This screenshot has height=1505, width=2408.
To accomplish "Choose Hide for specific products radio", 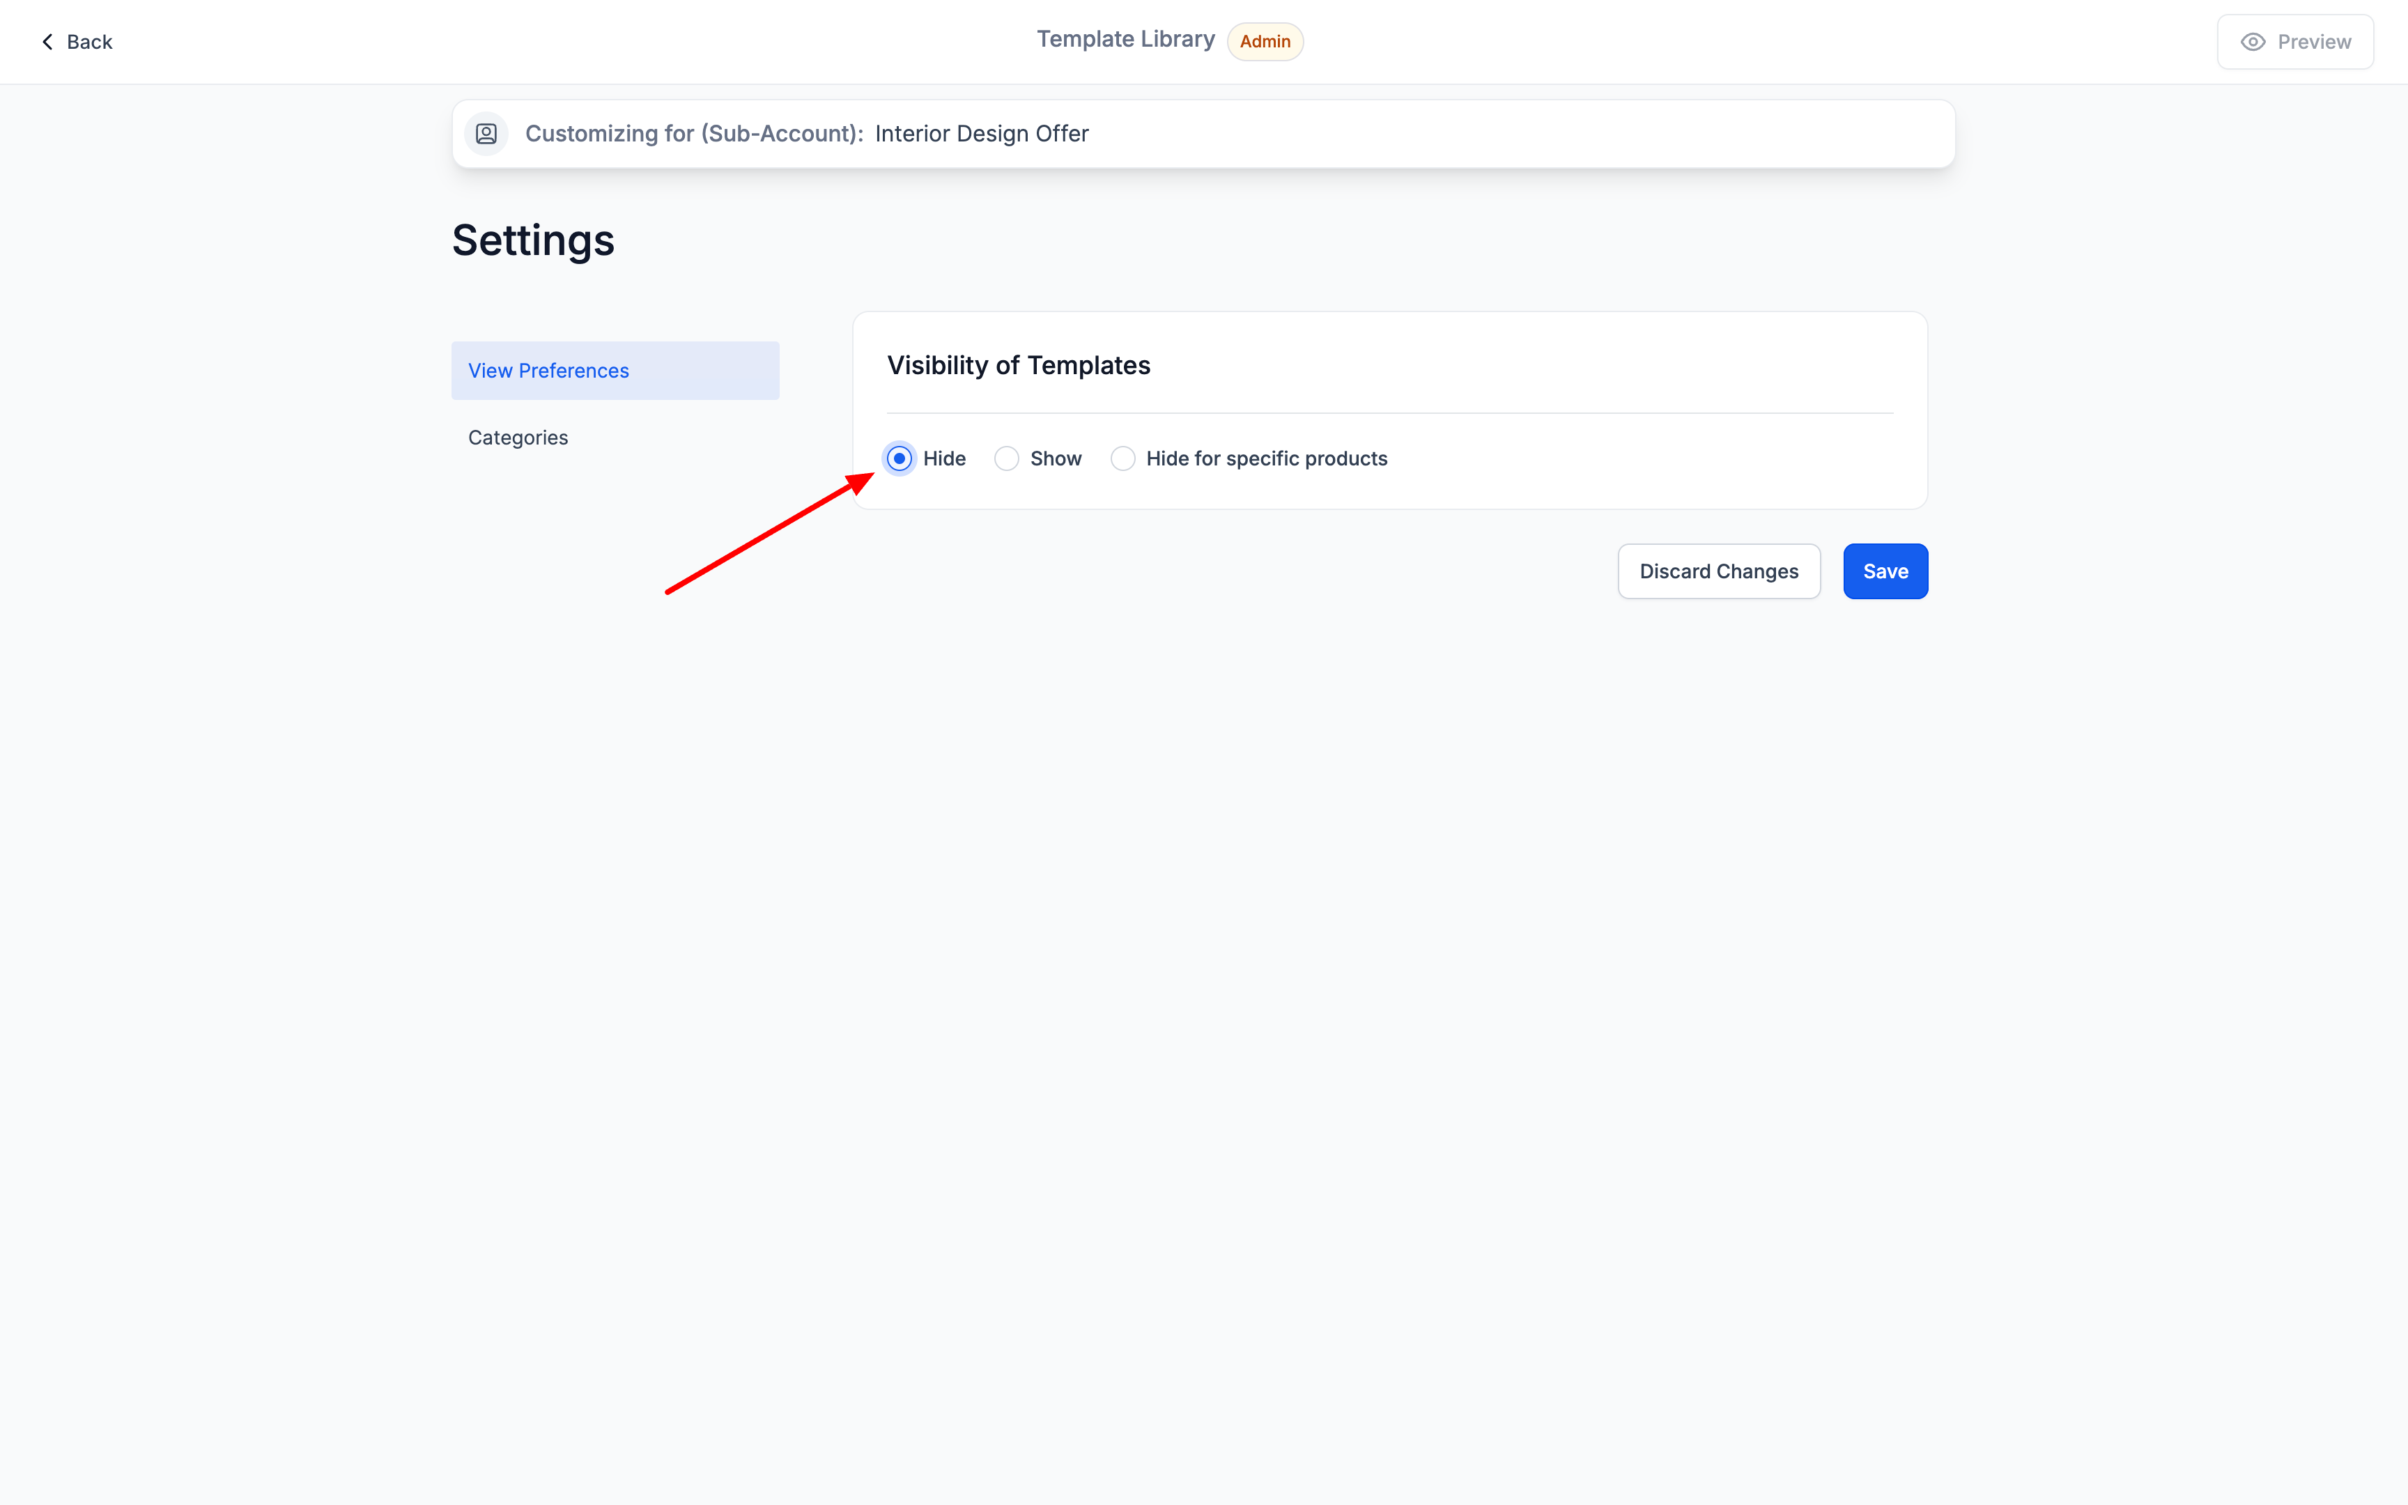I will click(1122, 459).
